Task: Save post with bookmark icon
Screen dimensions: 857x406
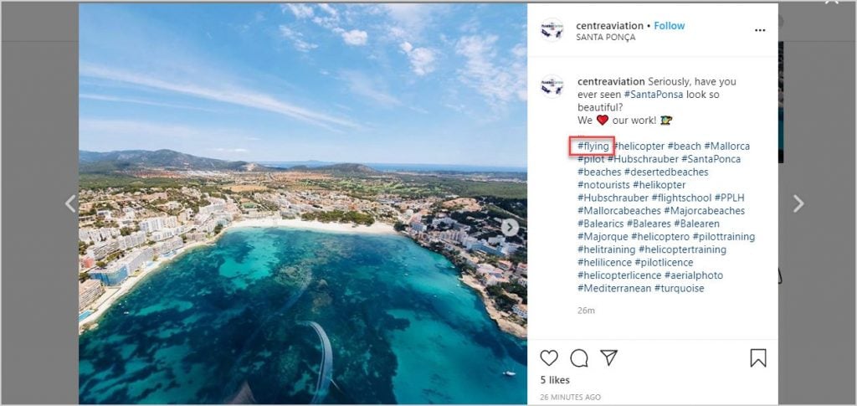Action: click(758, 358)
